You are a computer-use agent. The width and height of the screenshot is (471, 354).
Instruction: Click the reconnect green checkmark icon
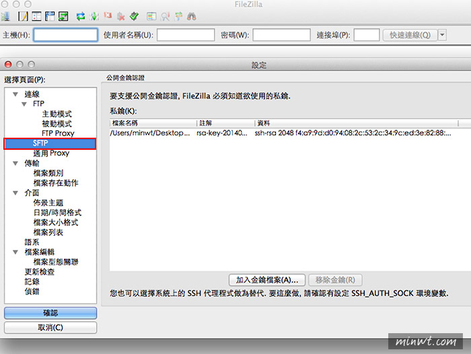[135, 16]
